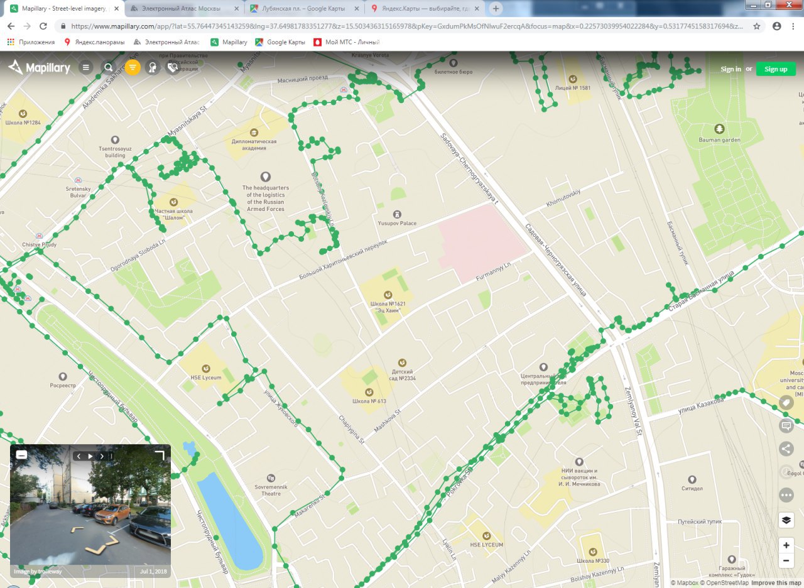Minimize the street image viewer
Image resolution: width=804 pixels, height=588 pixels.
pos(21,455)
